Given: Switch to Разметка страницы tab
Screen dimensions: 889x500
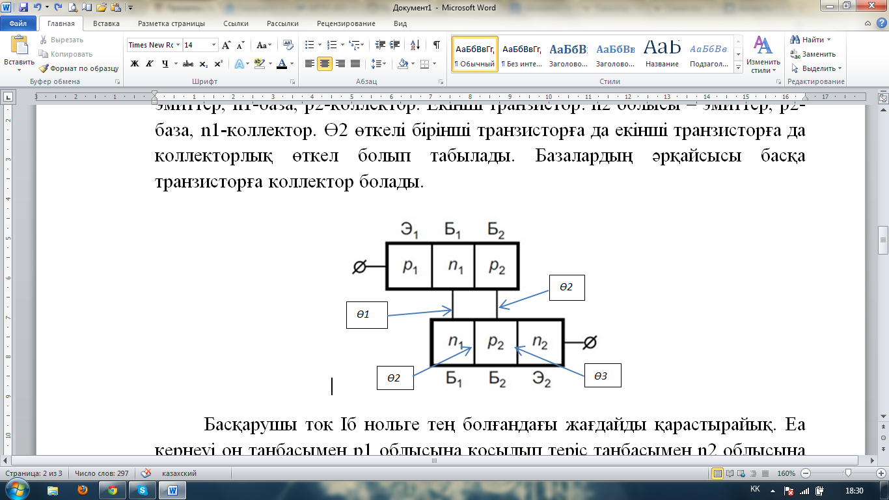Looking at the screenshot, I should [x=171, y=23].
